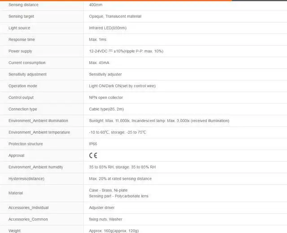Click the Adjuster driver accessory value

(x=102, y=208)
